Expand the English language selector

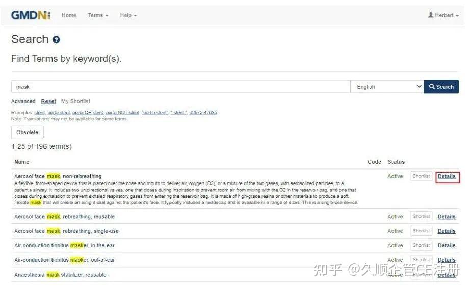tap(387, 87)
